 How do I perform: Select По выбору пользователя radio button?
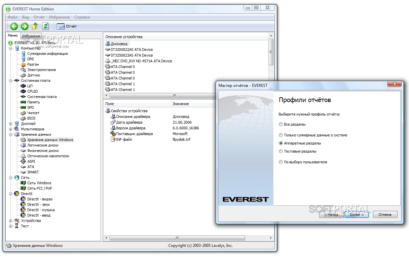(x=281, y=162)
